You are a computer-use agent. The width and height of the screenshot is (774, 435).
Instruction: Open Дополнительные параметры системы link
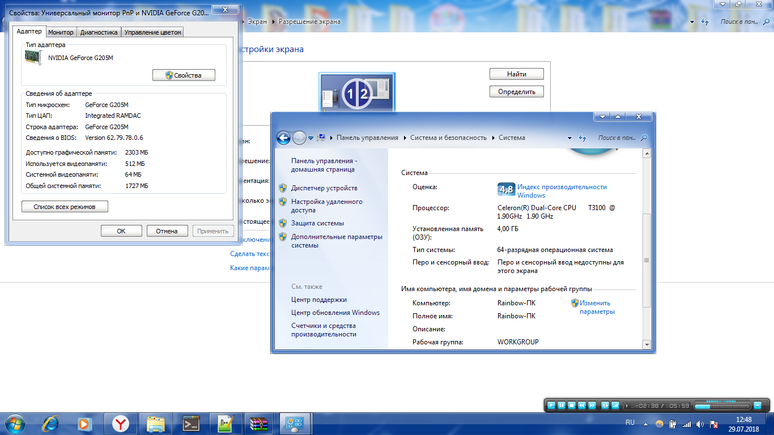pos(337,241)
